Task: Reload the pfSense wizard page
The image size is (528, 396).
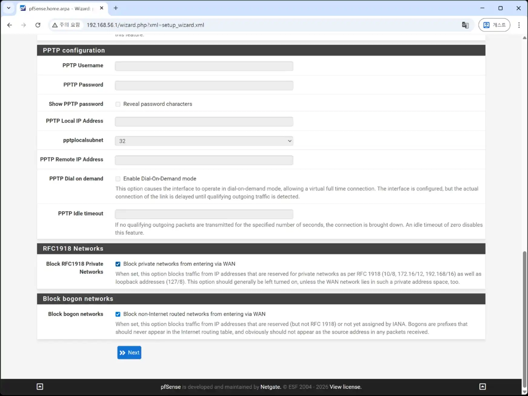Action: pos(38,25)
